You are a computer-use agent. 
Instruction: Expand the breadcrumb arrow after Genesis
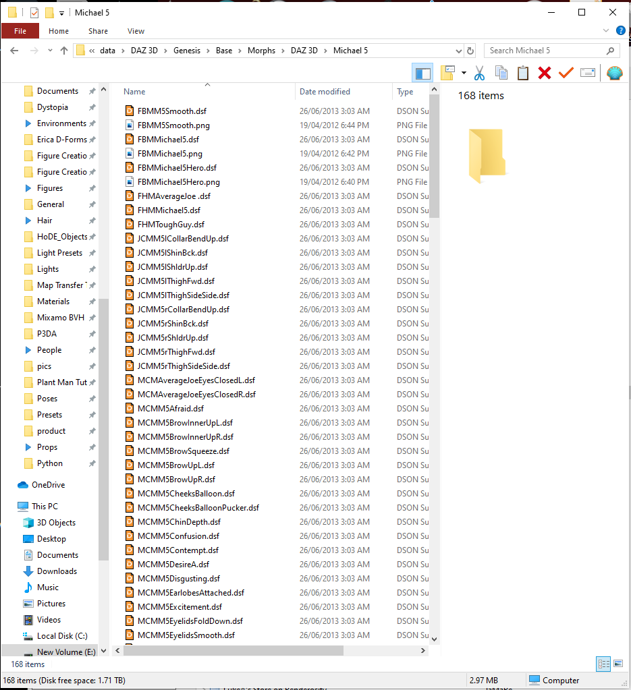click(x=209, y=51)
